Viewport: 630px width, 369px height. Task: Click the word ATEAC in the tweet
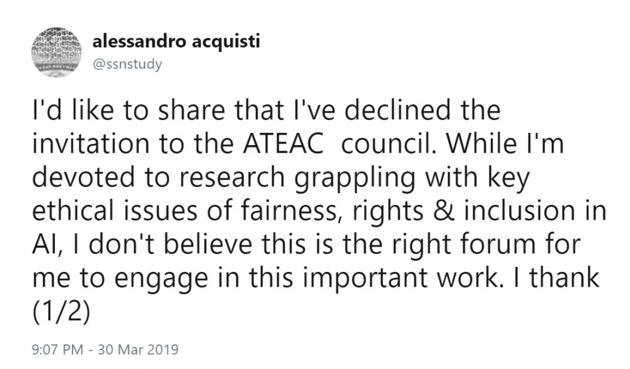tap(284, 144)
